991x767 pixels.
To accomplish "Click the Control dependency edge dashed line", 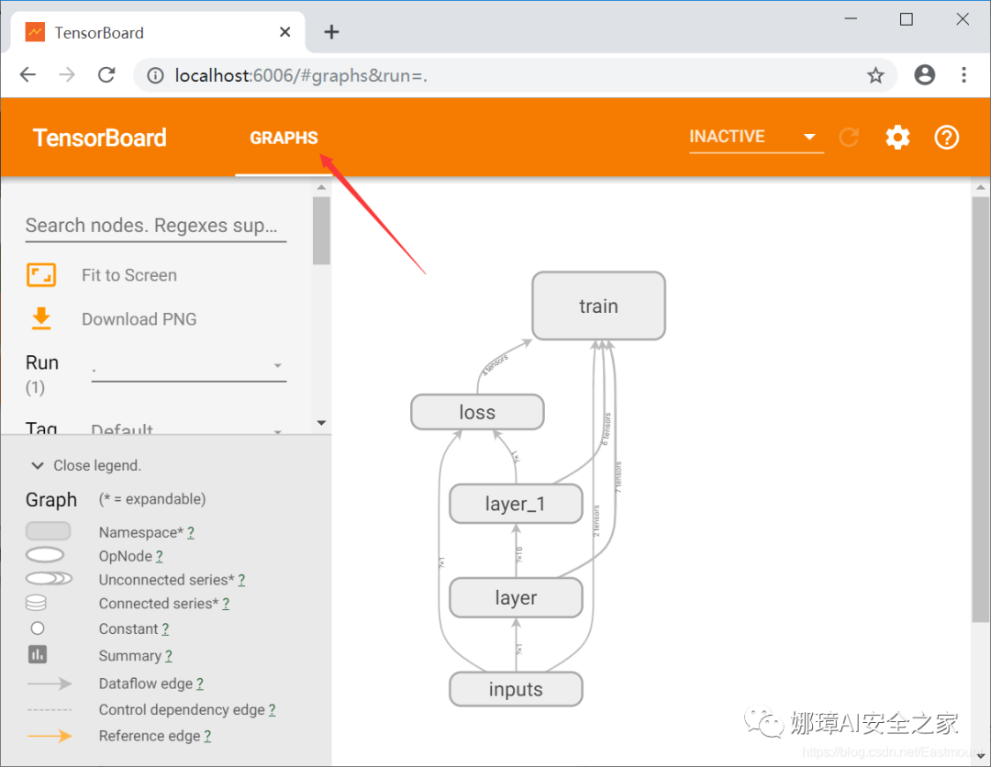I will pos(50,709).
